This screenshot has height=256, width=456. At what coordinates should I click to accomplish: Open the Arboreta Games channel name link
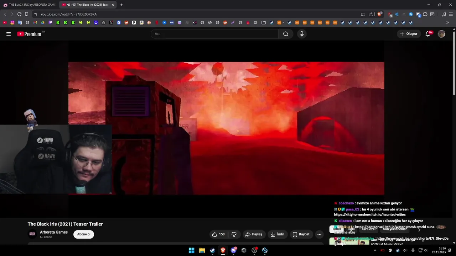click(x=54, y=232)
